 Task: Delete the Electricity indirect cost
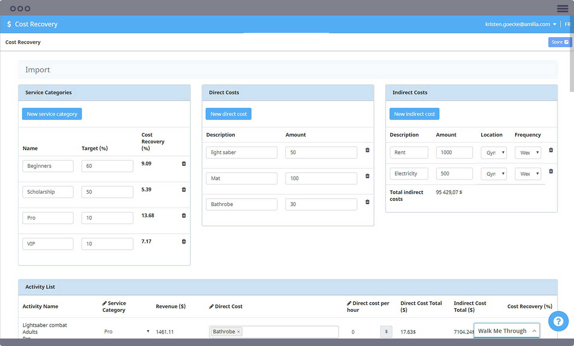tap(551, 171)
